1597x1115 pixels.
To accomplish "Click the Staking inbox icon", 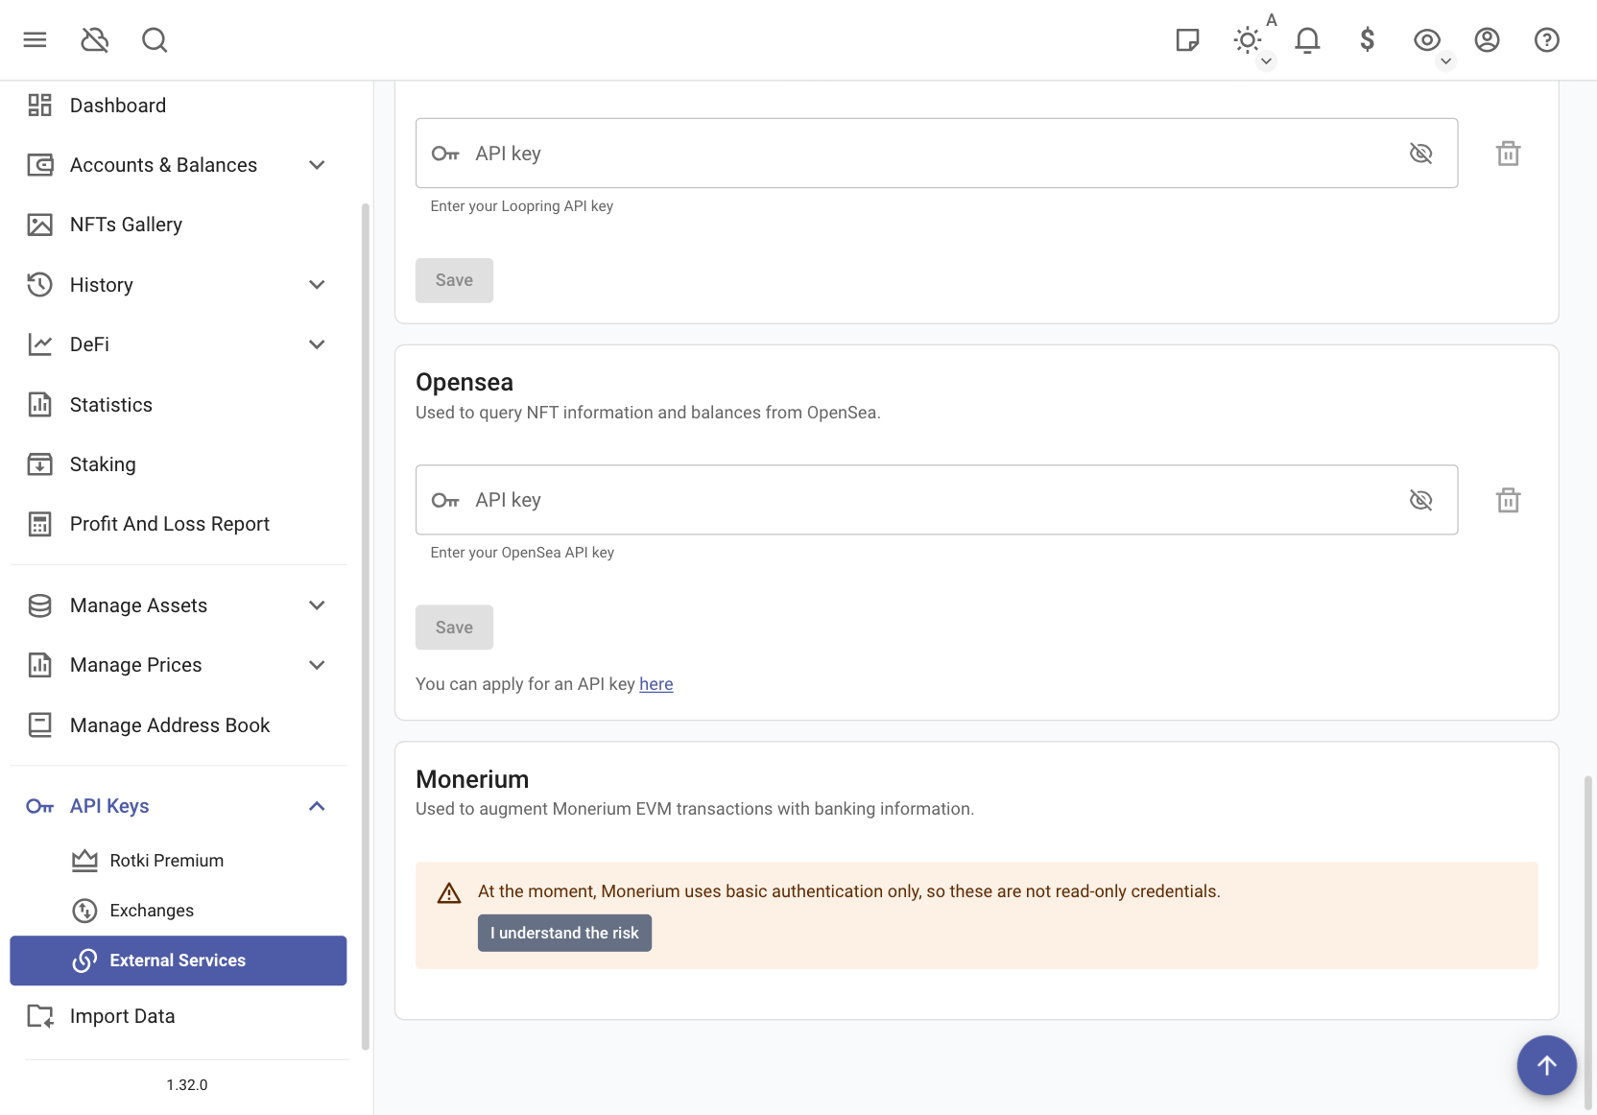I will point(40,464).
